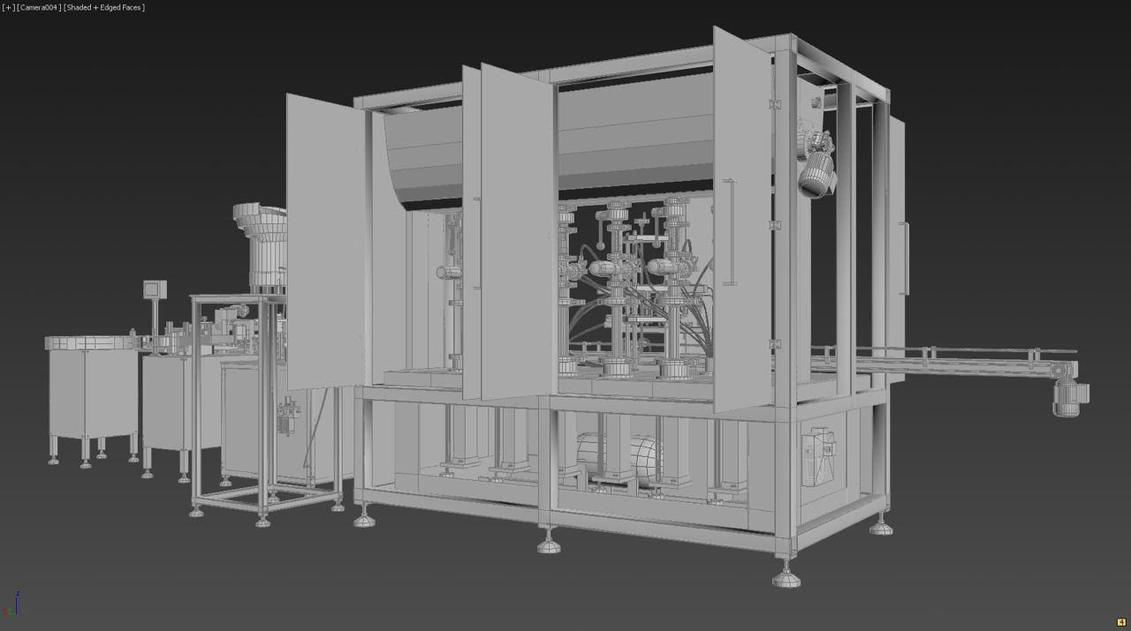Image resolution: width=1131 pixels, height=631 pixels.
Task: Select the hanging motor near the top-right frame
Action: click(817, 174)
